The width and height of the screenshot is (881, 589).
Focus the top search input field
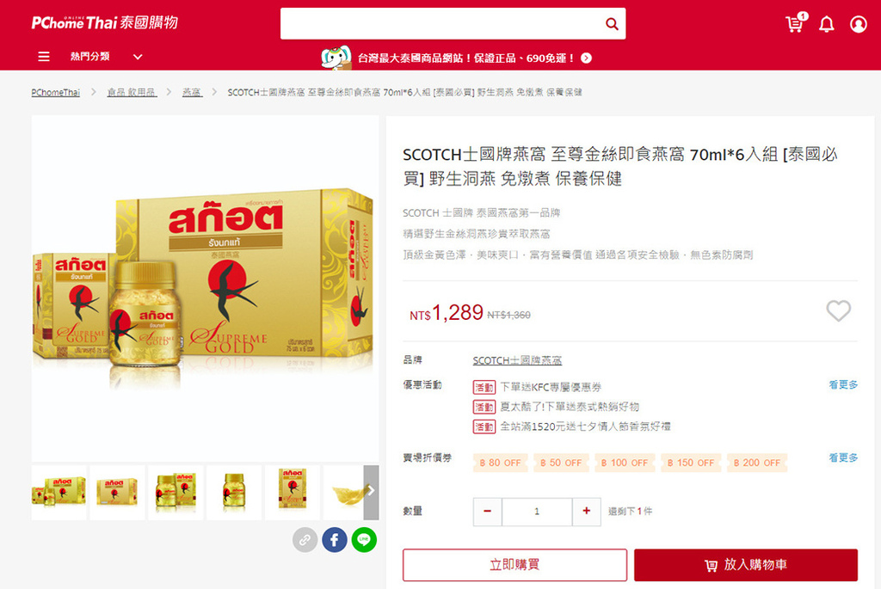[x=441, y=23]
